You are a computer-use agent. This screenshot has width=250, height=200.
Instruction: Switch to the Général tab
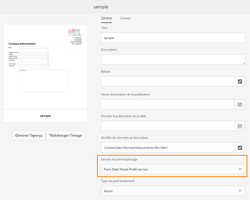[x=106, y=18]
